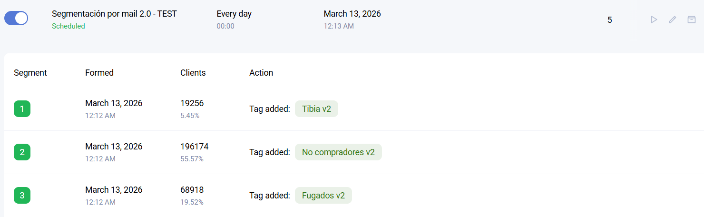Screen dimensions: 704x217
Task: Select the green segment 2 badge
Action: click(22, 152)
